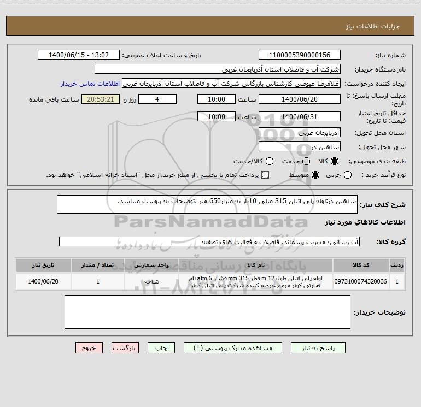This screenshot has width=421, height=407.
Task: Click the نام کالا column header
Action: [256, 265]
